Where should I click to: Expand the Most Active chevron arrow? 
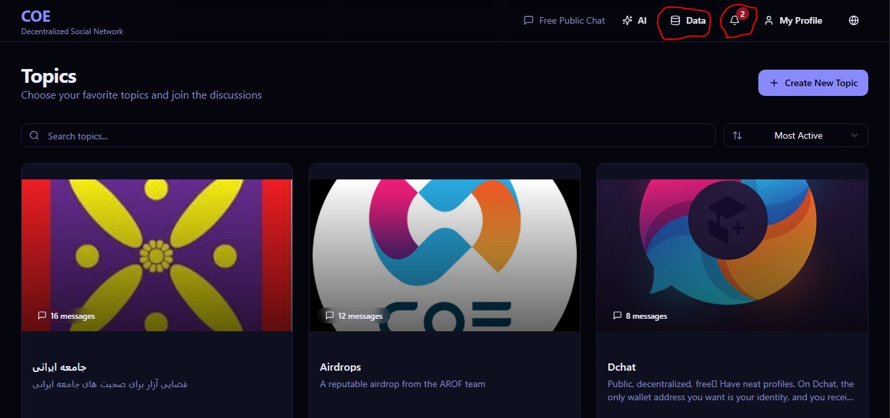pyautogui.click(x=854, y=135)
